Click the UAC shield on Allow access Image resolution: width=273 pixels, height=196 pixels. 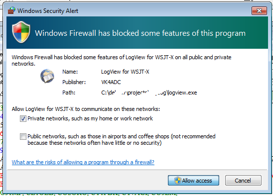click(x=178, y=181)
